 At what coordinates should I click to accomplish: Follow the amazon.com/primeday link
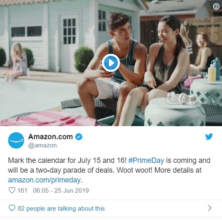44,180
